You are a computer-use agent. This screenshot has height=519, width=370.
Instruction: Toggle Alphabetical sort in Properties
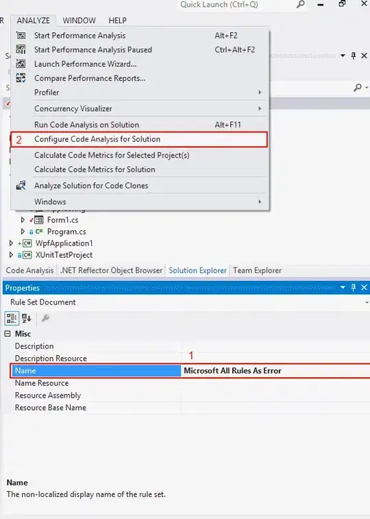(27, 318)
